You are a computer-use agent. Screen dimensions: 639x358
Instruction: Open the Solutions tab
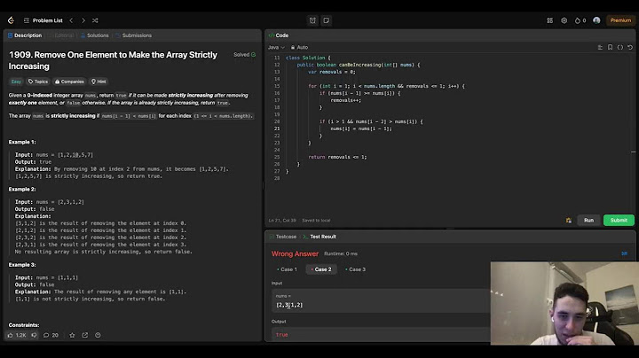(95, 35)
